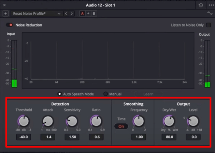Open the three-dot options menu
The image size is (215, 153).
pos(211,5)
